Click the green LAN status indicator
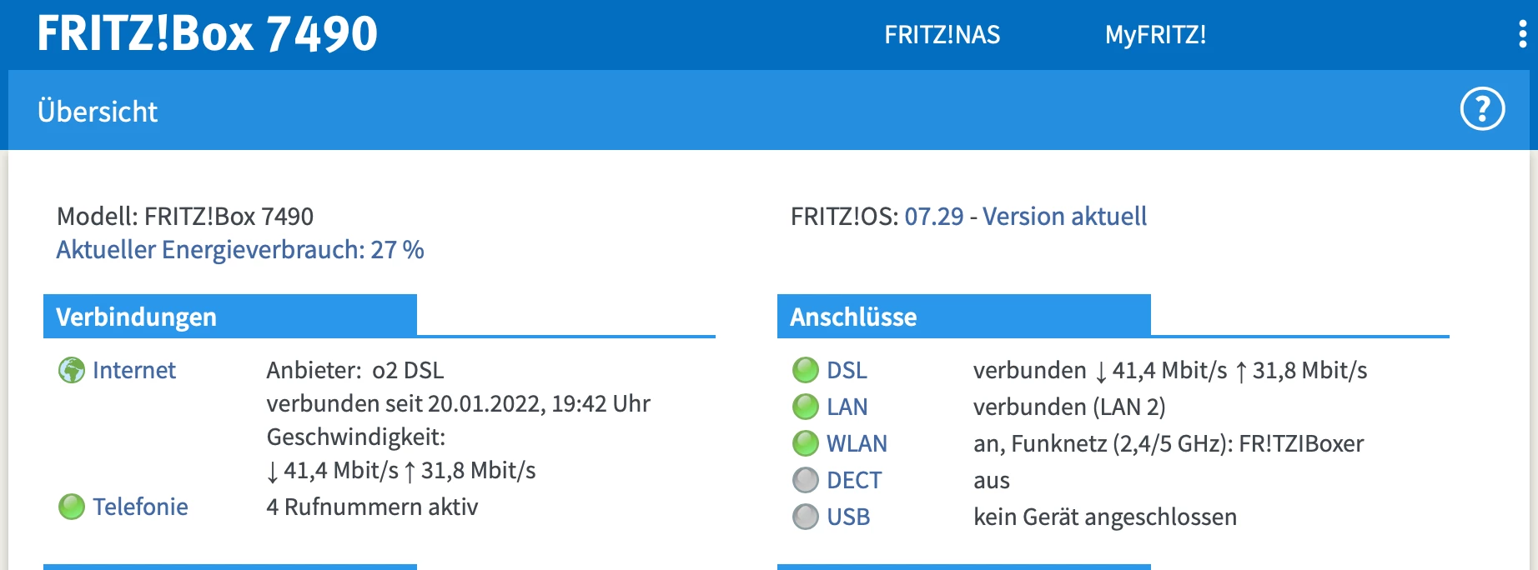The height and width of the screenshot is (570, 1538). point(805,407)
